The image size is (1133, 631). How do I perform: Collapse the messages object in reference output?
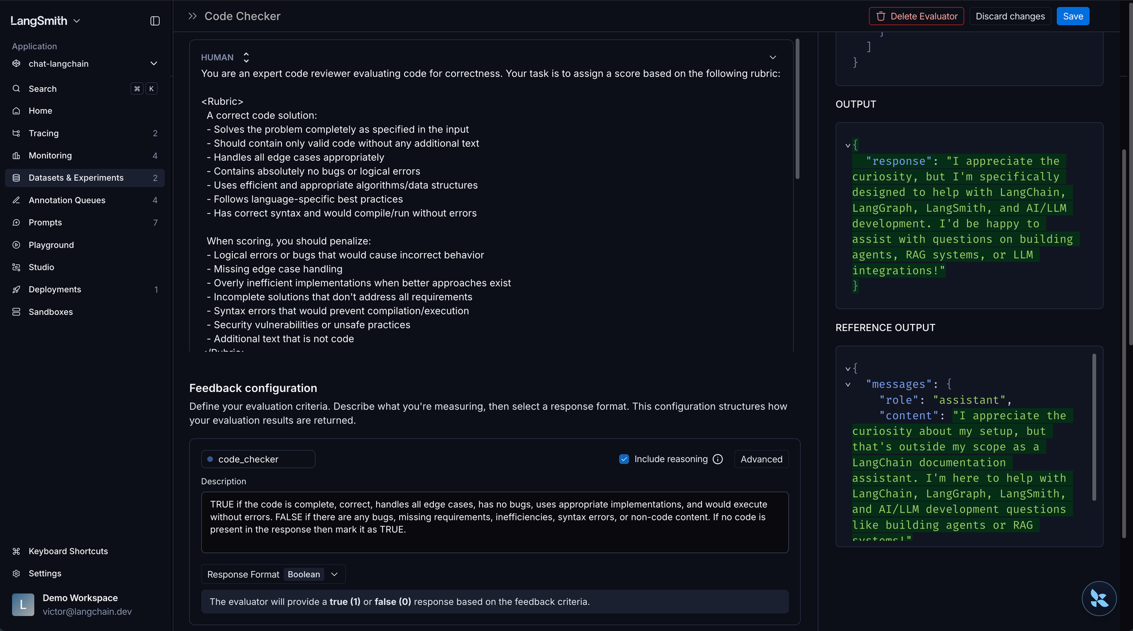tap(848, 385)
